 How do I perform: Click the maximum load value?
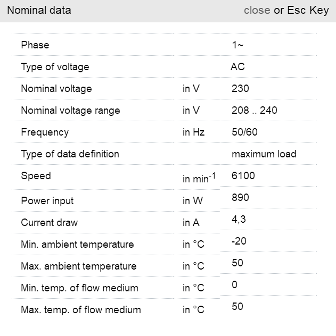coord(264,154)
